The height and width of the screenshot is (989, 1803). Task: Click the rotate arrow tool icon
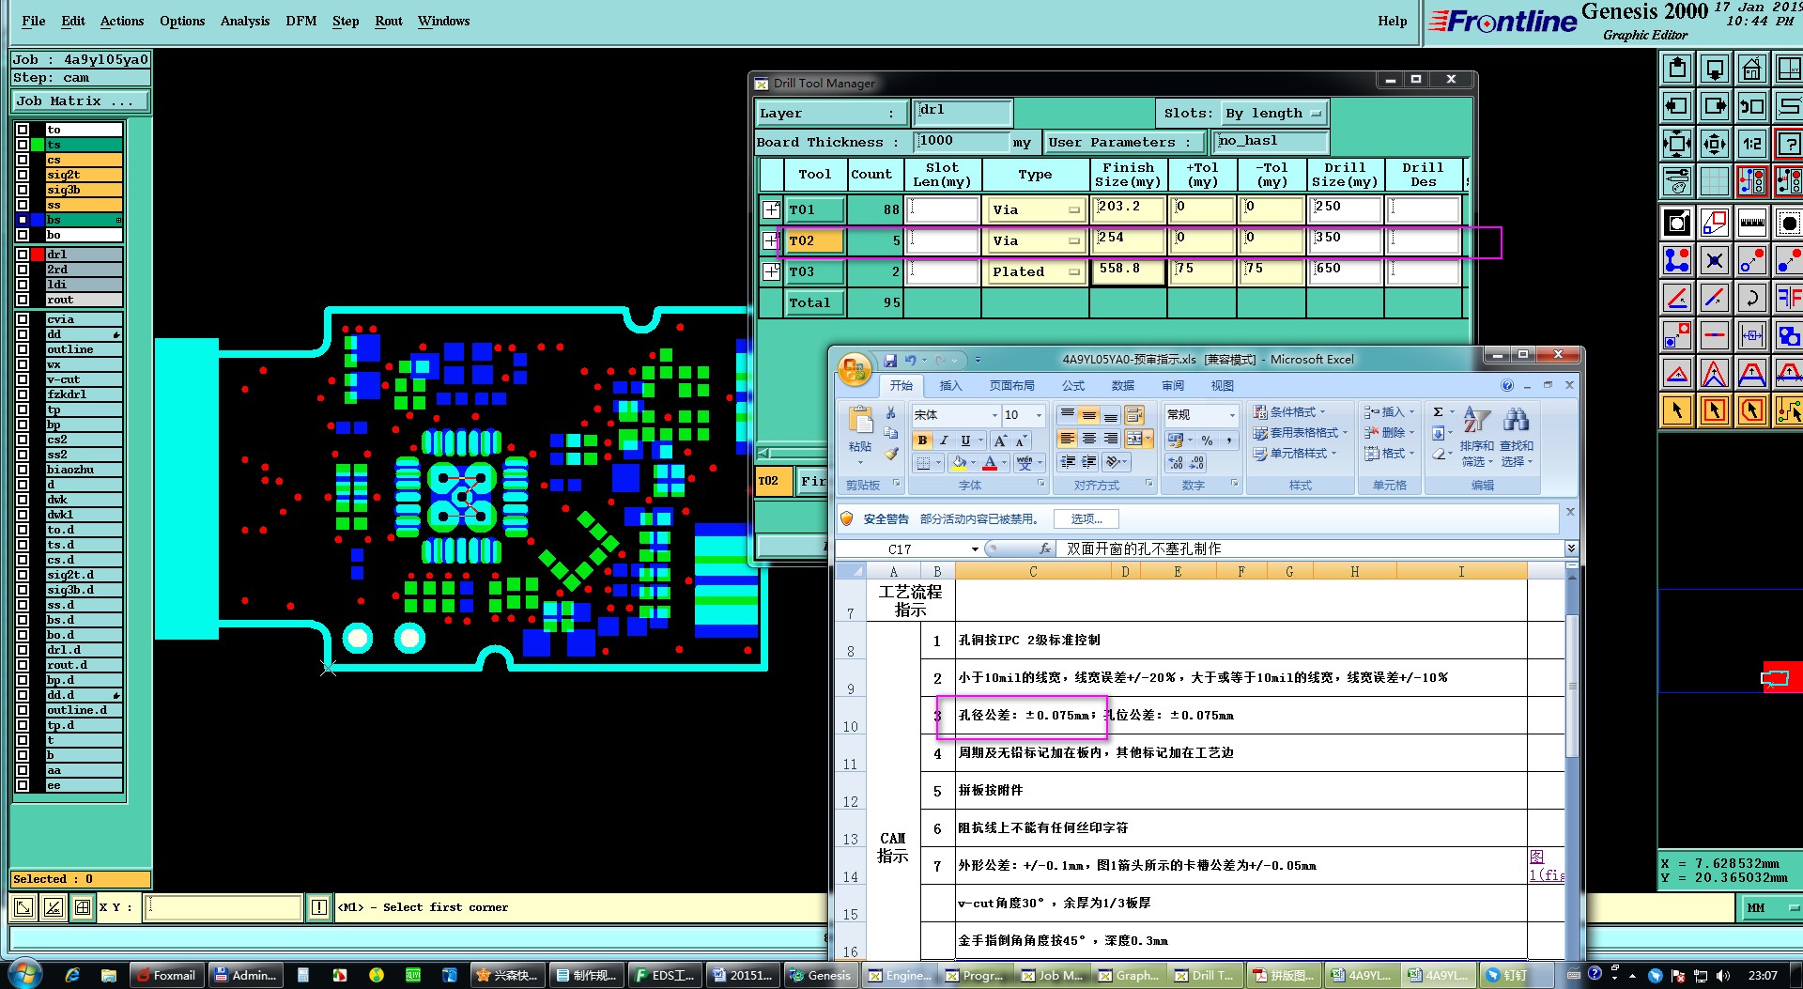tap(1751, 298)
